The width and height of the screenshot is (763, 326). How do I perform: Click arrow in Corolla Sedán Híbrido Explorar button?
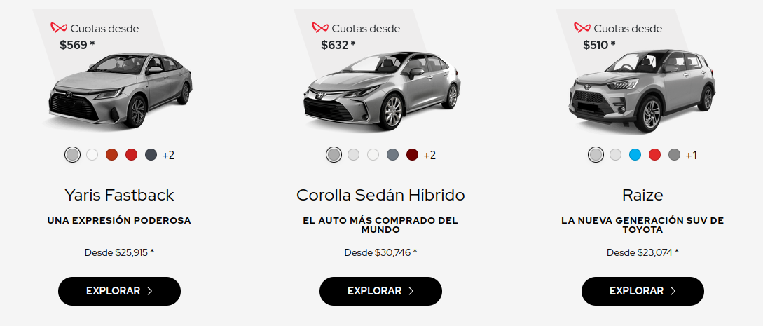(411, 291)
